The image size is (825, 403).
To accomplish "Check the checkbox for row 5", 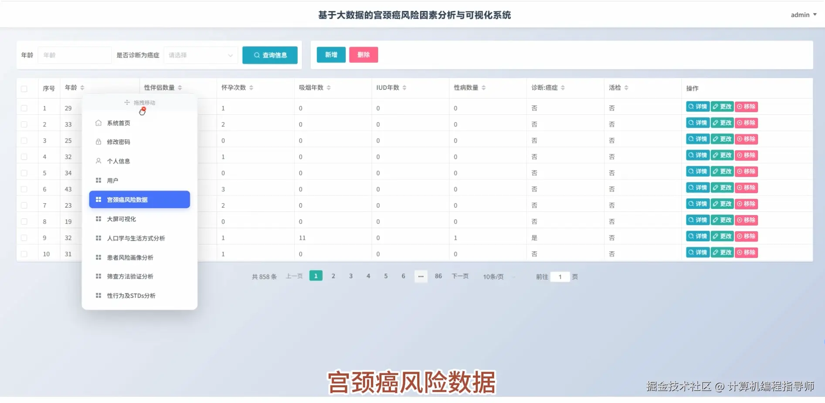I will point(24,173).
